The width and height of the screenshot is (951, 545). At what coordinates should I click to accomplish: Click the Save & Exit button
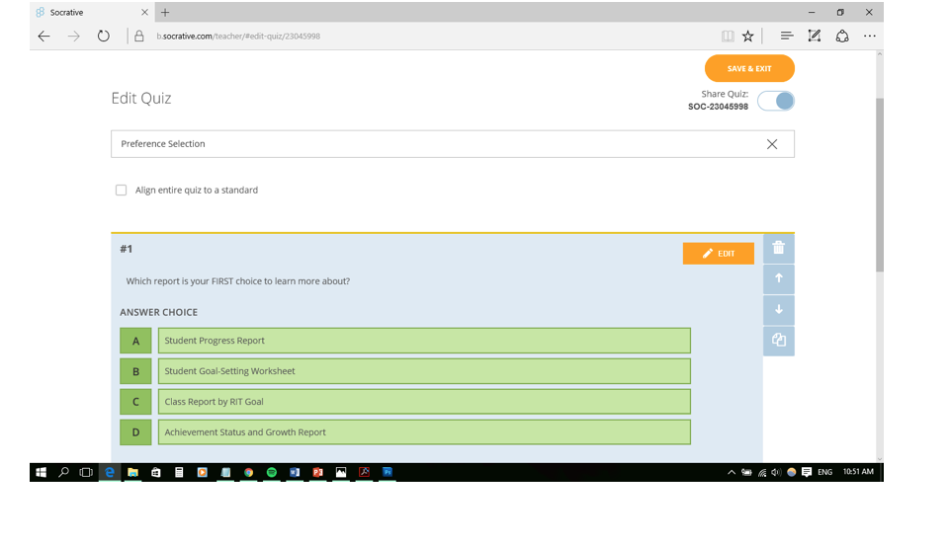click(x=749, y=69)
